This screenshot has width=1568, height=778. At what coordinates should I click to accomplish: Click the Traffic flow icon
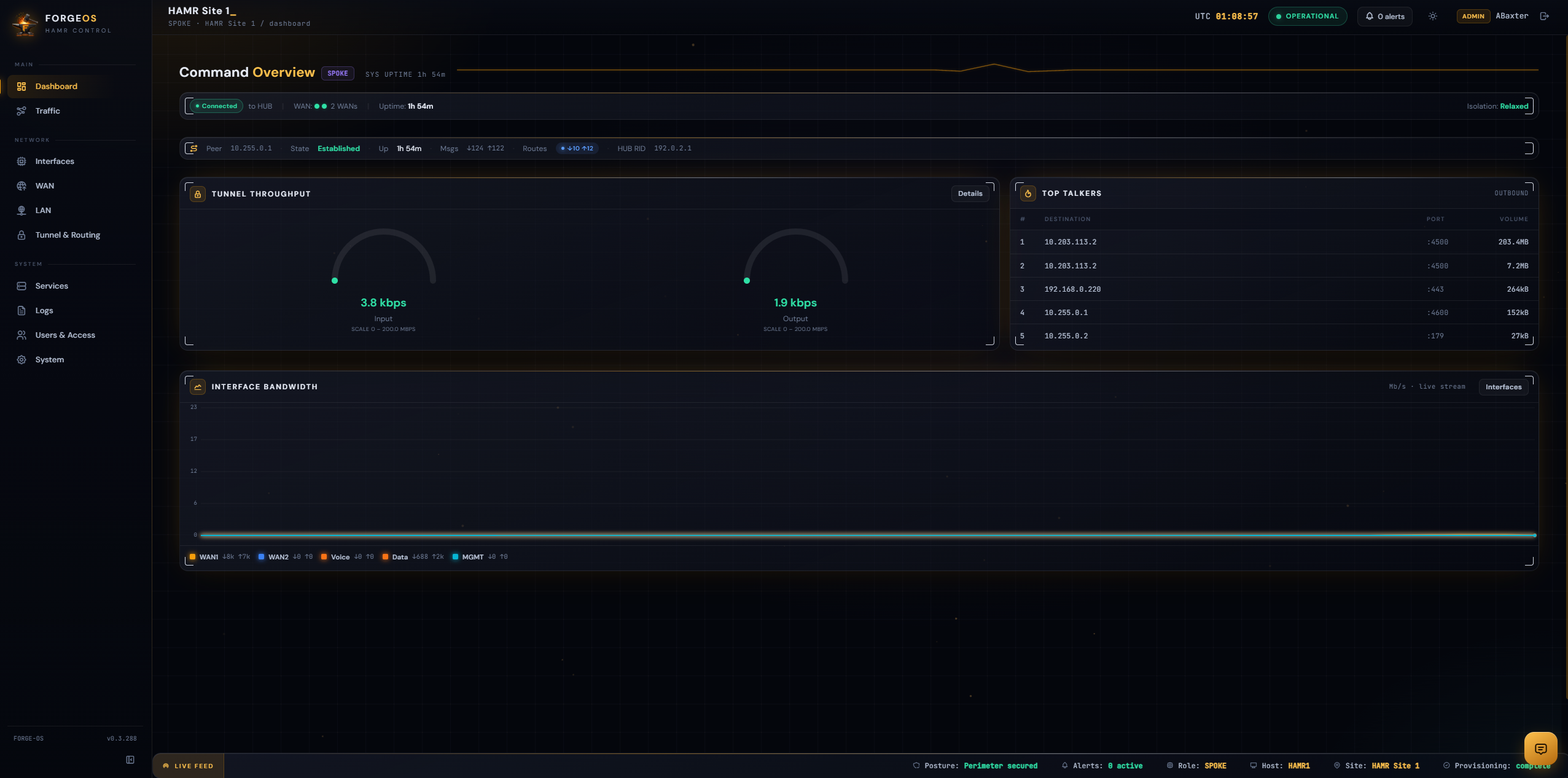pos(21,111)
